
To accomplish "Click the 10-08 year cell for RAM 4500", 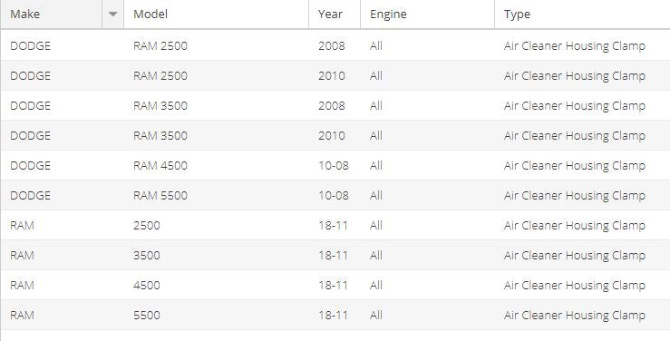I will pos(334,165).
